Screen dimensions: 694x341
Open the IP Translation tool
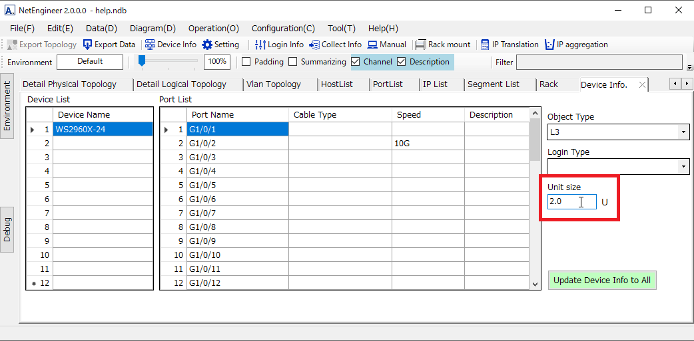tap(485, 45)
